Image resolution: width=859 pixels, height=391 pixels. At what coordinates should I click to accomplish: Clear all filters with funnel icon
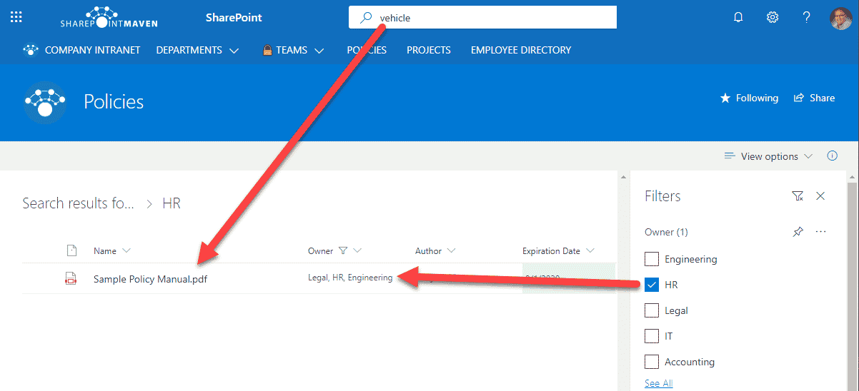click(x=798, y=196)
